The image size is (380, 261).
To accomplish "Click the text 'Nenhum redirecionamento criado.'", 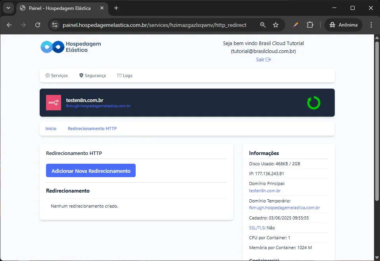I will (x=84, y=206).
